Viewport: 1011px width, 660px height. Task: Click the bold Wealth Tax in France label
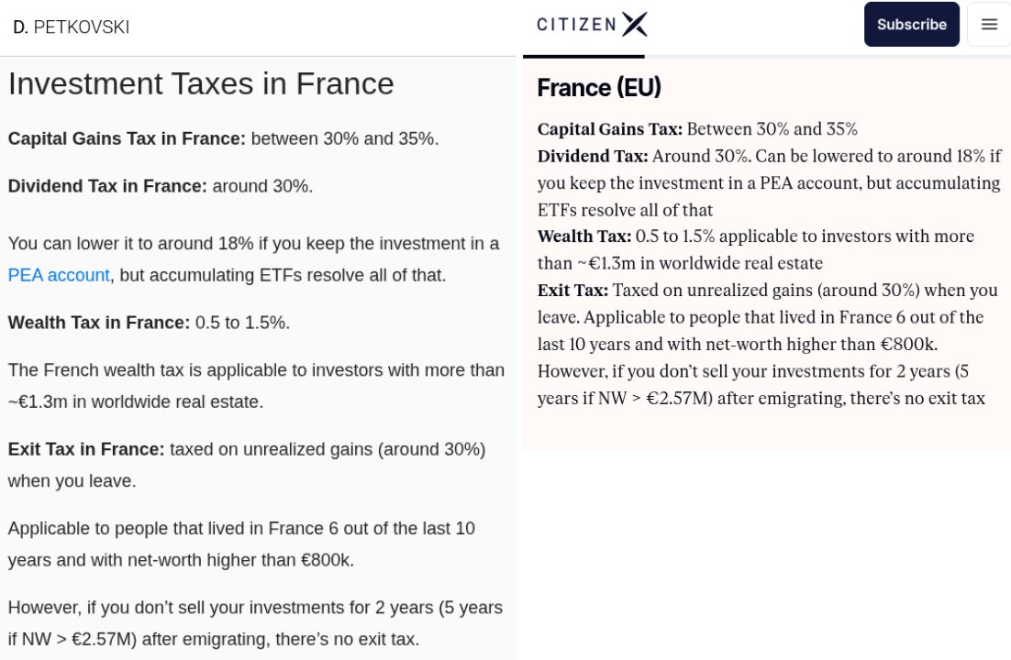[99, 323]
